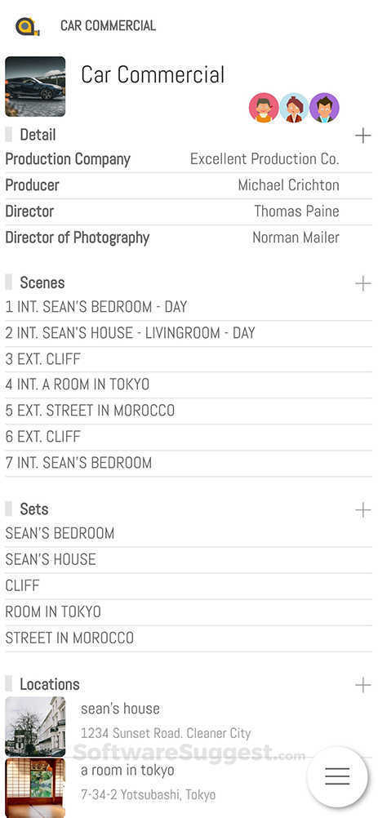Open the purple-background team member avatar

point(324,108)
